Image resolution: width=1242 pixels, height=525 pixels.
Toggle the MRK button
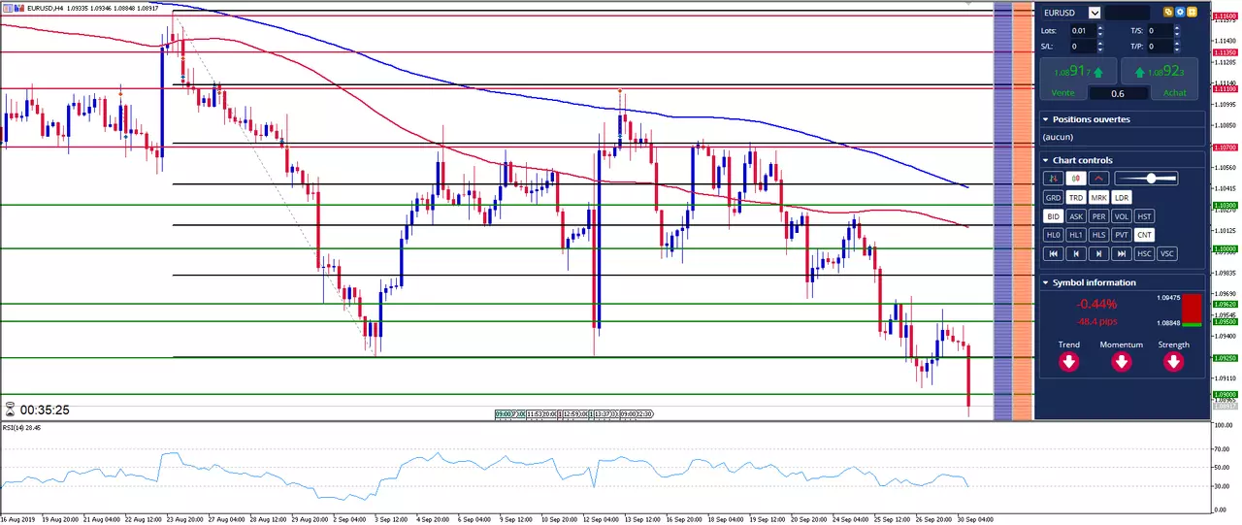tap(1098, 197)
